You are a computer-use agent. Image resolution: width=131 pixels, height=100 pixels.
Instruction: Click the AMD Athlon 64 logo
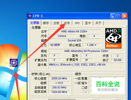pos(113,38)
